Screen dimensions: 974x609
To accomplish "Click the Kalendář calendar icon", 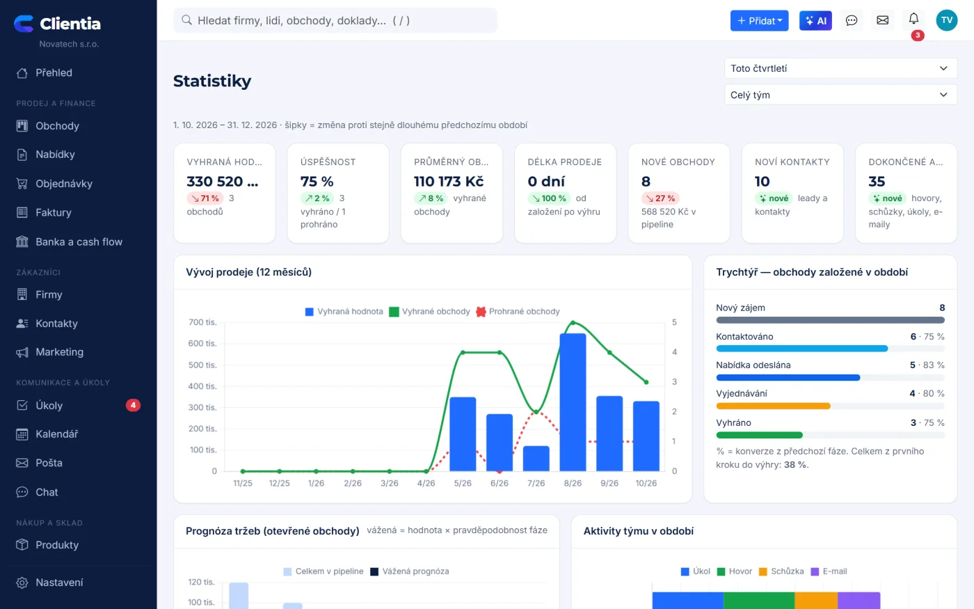I will pos(22,434).
